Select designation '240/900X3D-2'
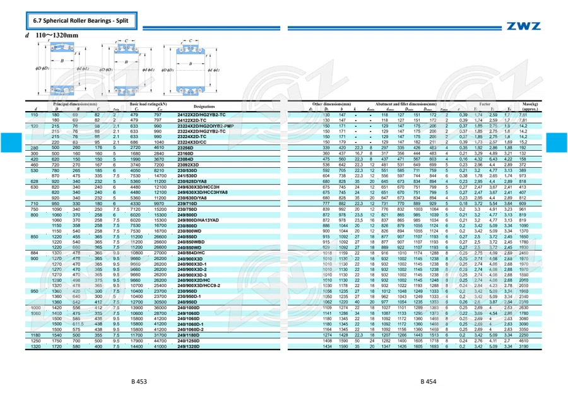 pos(192,269)
